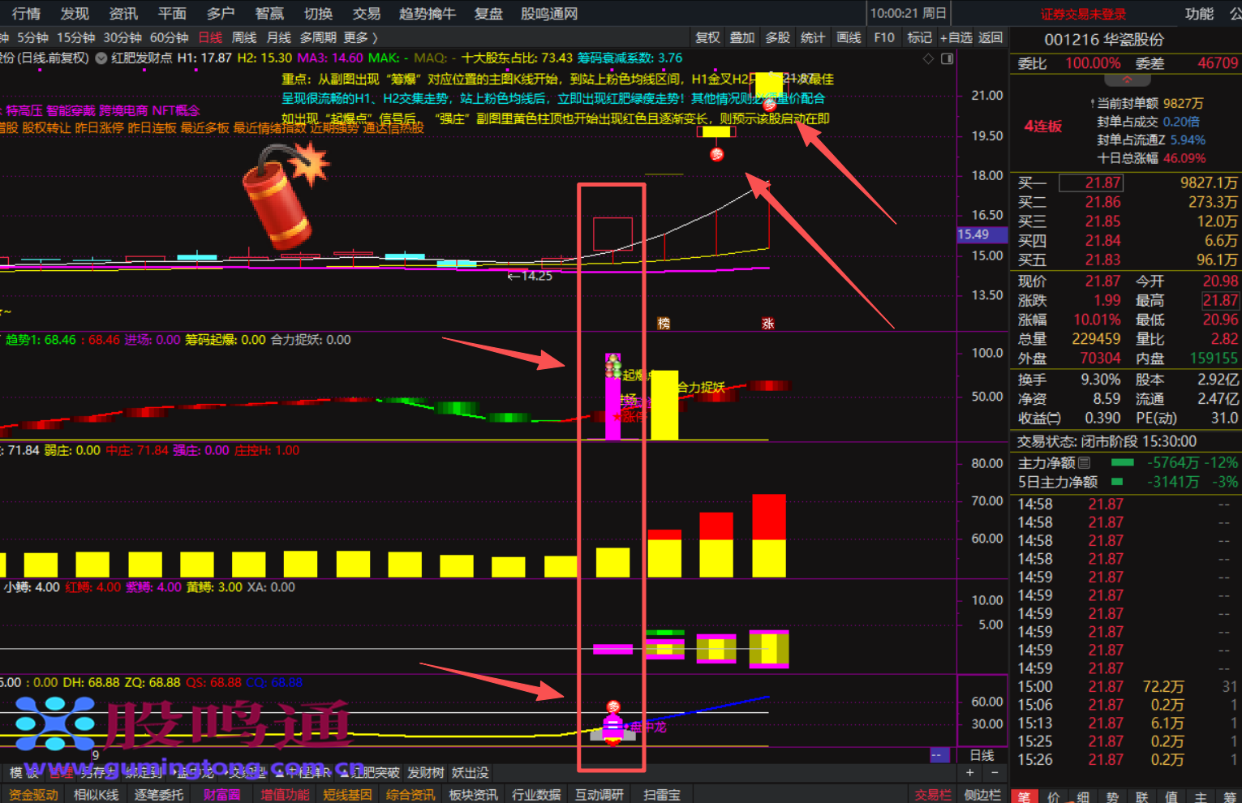Open the 扫雷宝 bottom tab
Viewport: 1242px width, 803px height.
click(662, 795)
